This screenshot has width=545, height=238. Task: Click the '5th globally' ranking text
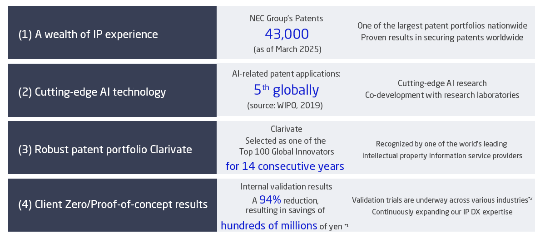point(287,90)
